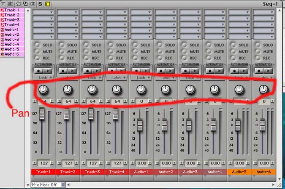Click the automation play button on Track-2
The height and width of the screenshot is (189, 285).
[71, 71]
